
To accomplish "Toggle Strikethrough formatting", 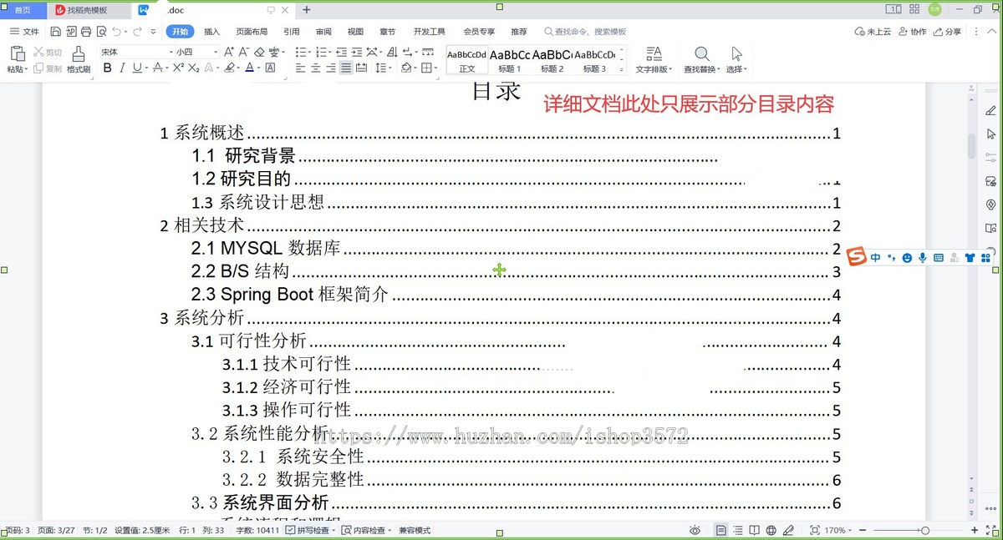I will (158, 68).
